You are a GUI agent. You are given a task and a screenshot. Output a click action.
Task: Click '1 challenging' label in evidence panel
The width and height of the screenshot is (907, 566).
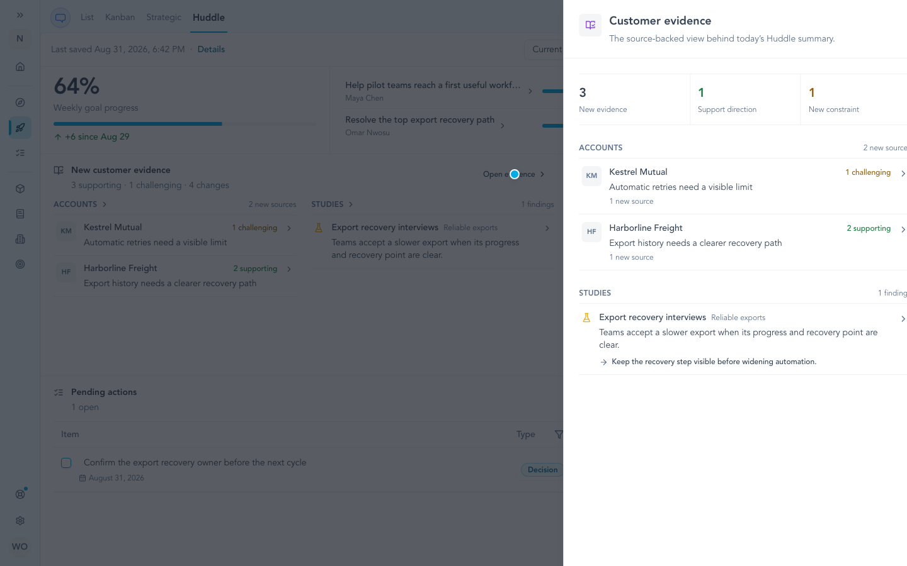pos(868,172)
